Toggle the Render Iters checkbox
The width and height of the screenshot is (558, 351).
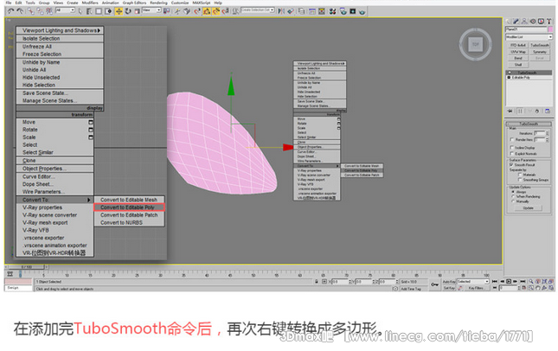(x=511, y=139)
